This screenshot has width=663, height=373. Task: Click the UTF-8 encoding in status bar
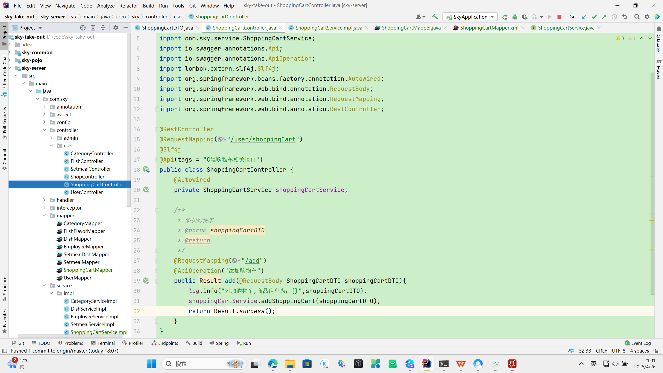pos(618,351)
